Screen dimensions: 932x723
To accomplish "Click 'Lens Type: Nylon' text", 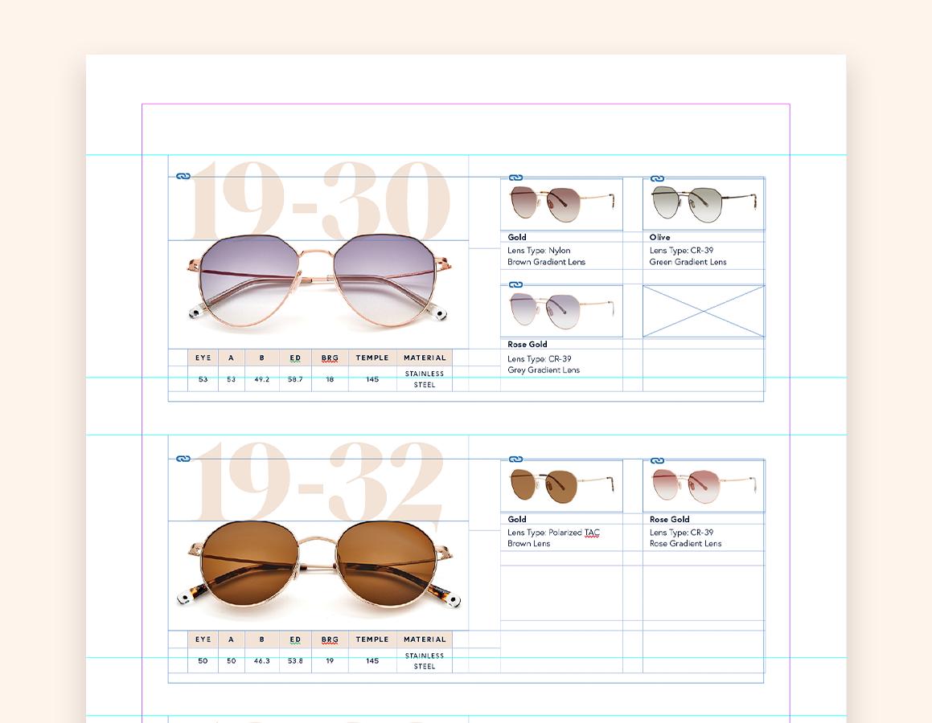I will (x=539, y=251).
